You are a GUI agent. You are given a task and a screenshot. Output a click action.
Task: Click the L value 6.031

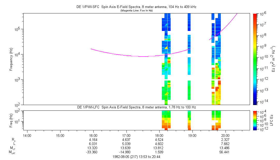tap(93, 144)
